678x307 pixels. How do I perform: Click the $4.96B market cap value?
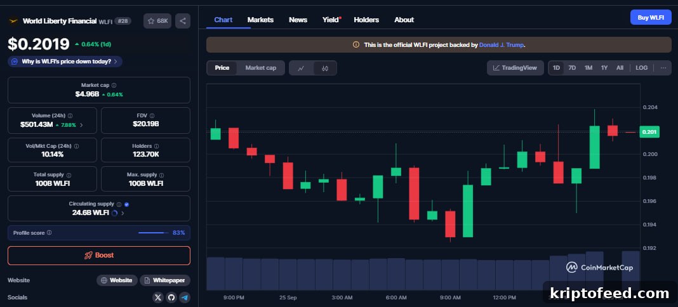pos(87,94)
